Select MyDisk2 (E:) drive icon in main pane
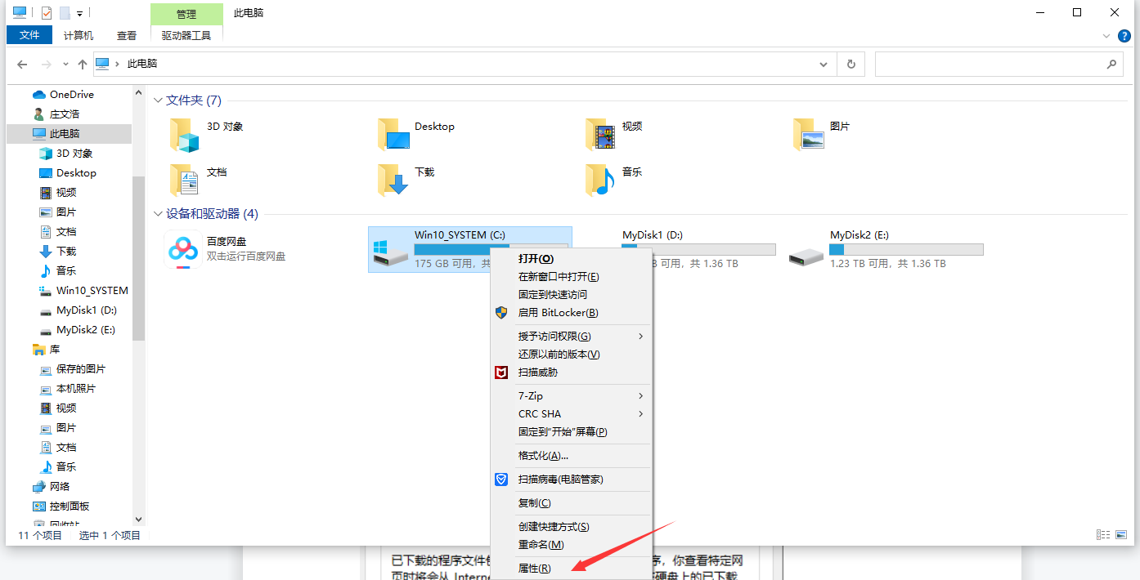Image resolution: width=1140 pixels, height=580 pixels. click(x=806, y=257)
